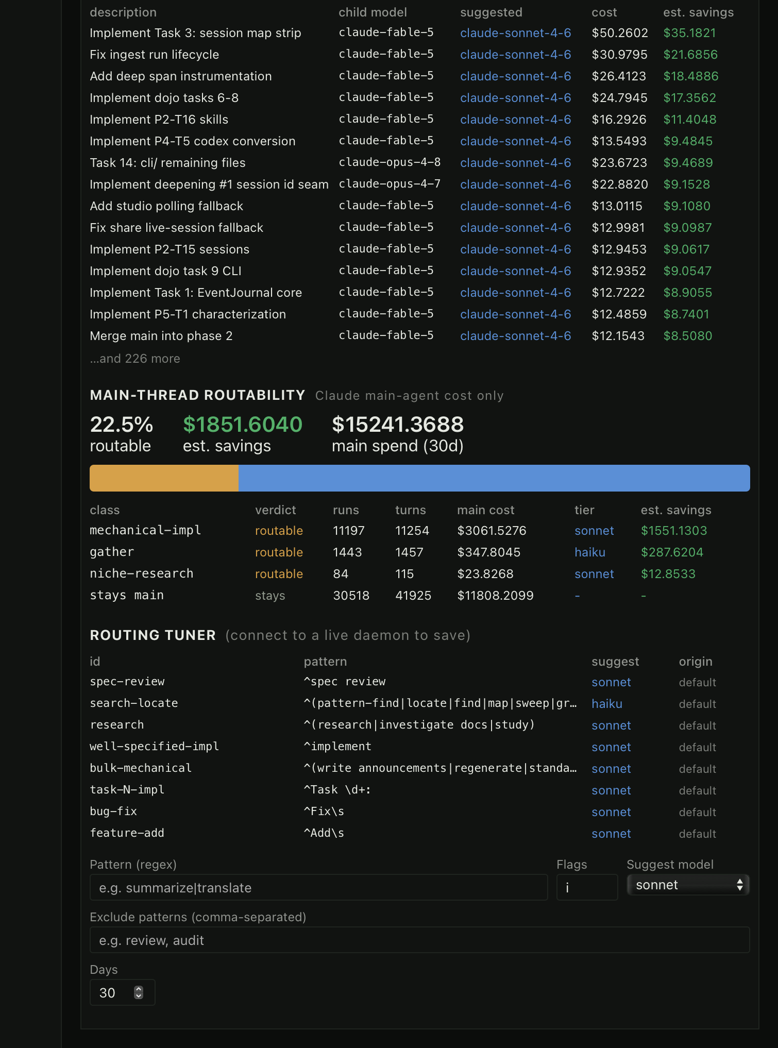Image resolution: width=778 pixels, height=1048 pixels.
Task: Click claude-opus-4-7 child model cell
Action: pos(390,184)
